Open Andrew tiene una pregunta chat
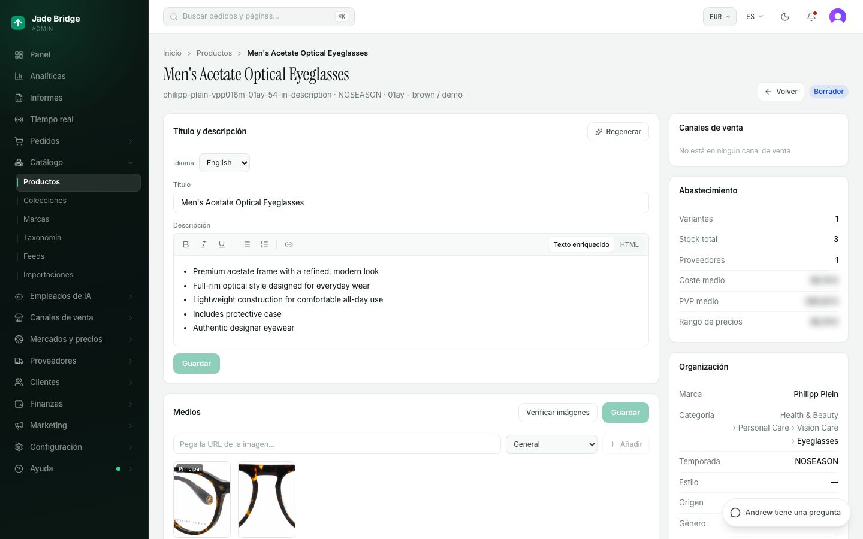Screen dimensions: 863x539 (786, 513)
